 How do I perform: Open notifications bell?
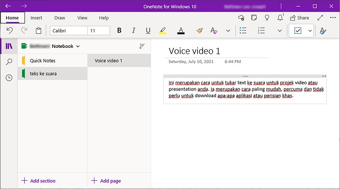click(280, 17)
